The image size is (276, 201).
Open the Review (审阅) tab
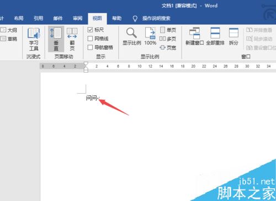[78, 18]
